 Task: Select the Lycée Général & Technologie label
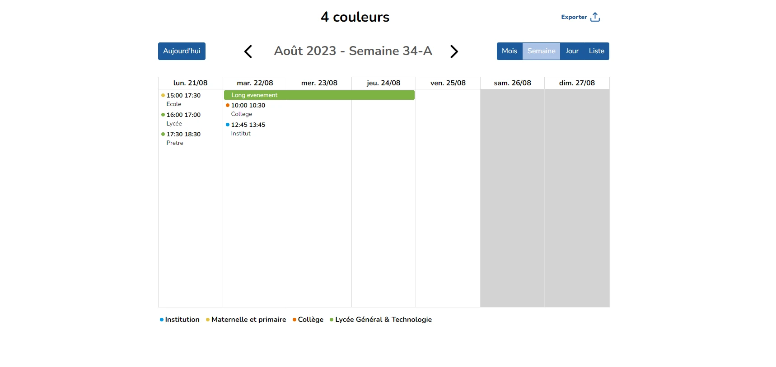point(383,320)
